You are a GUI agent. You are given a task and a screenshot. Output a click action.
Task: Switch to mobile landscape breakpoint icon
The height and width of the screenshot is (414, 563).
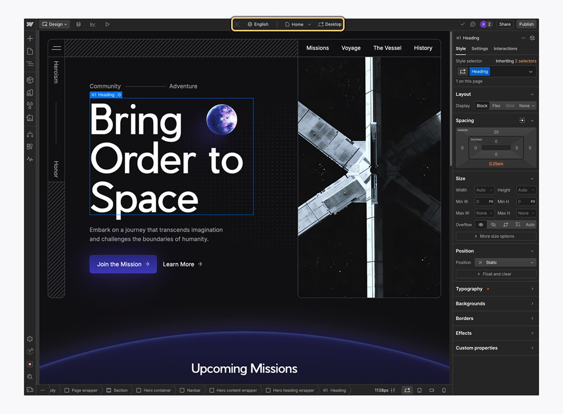click(432, 390)
